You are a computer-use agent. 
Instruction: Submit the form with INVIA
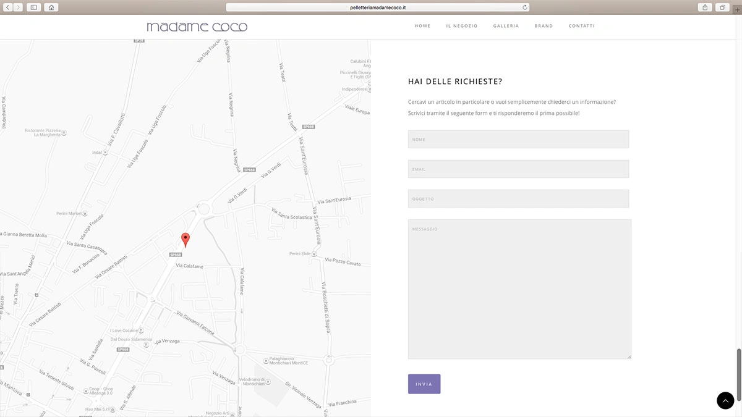point(424,384)
